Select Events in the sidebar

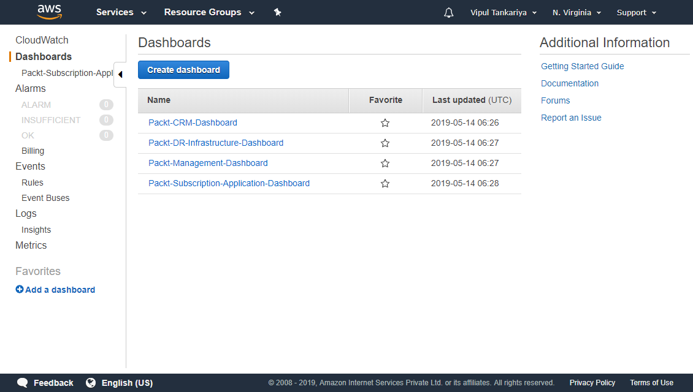click(30, 167)
